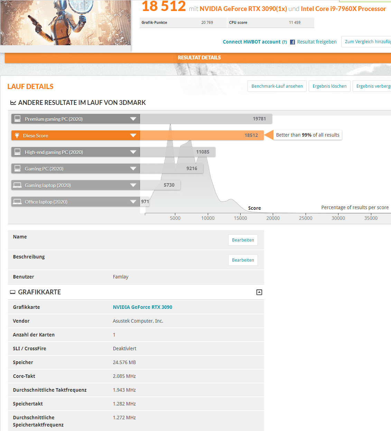Click the benchmark artwork thumbnail
391x431 pixels.
tap(65, 22)
